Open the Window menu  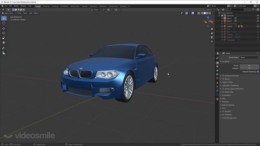tap(23, 6)
